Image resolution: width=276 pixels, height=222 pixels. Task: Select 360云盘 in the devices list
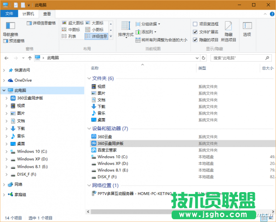tap(105, 137)
